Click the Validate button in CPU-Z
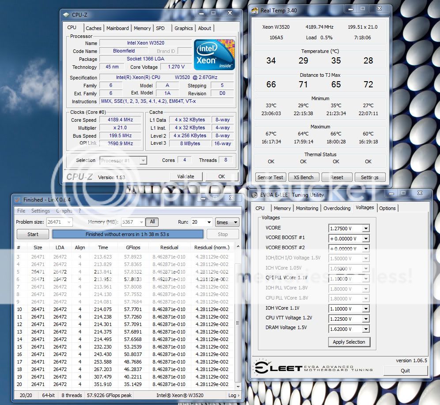Image resolution: width=440 pixels, height=405 pixels. 186,176
